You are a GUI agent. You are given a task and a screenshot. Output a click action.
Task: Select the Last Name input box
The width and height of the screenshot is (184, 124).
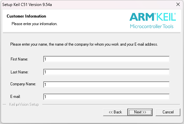106,72
